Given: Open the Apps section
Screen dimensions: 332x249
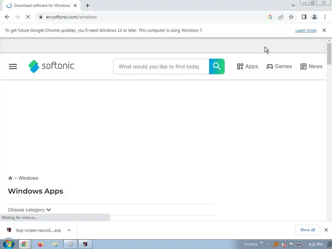Looking at the screenshot, I should (247, 66).
